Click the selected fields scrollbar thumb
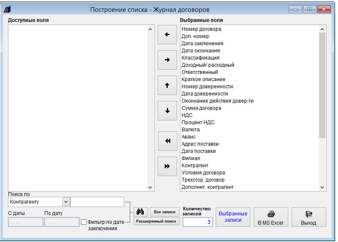Image resolution: width=338 pixels, height=242 pixels. (x=322, y=85)
